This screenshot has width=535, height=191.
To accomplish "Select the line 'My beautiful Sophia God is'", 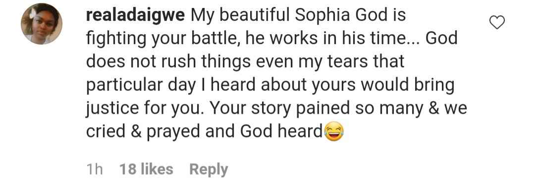I will point(298,16).
